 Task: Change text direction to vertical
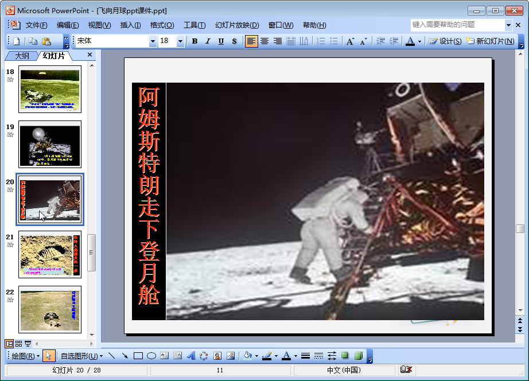point(304,41)
